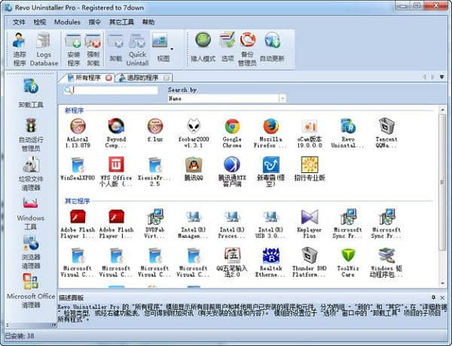Viewport: 452px width, 346px height.
Task: Open the Modules menu
Action: point(67,23)
